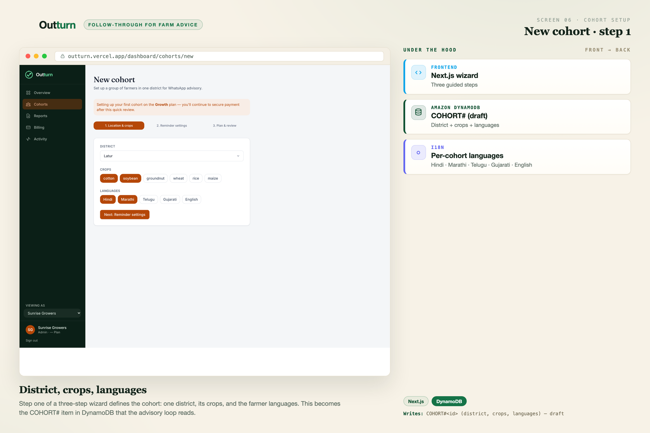
Task: Open the District dropdown showing Latur
Action: (x=172, y=156)
